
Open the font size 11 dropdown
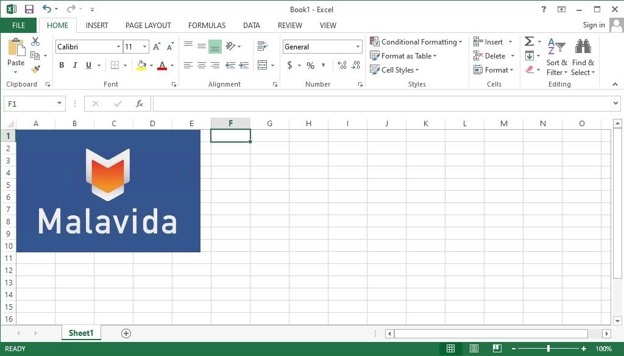[x=145, y=46]
